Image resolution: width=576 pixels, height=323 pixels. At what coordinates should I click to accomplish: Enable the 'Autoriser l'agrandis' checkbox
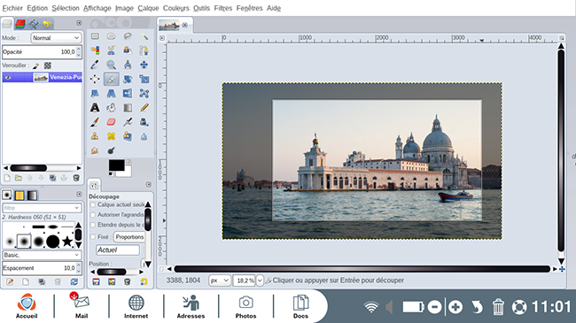pos(93,215)
